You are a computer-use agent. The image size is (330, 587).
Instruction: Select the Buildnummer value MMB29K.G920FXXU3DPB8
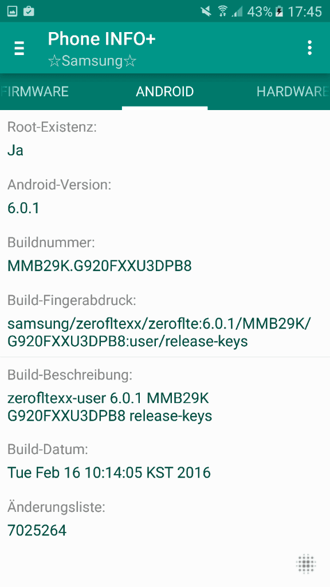point(100,266)
